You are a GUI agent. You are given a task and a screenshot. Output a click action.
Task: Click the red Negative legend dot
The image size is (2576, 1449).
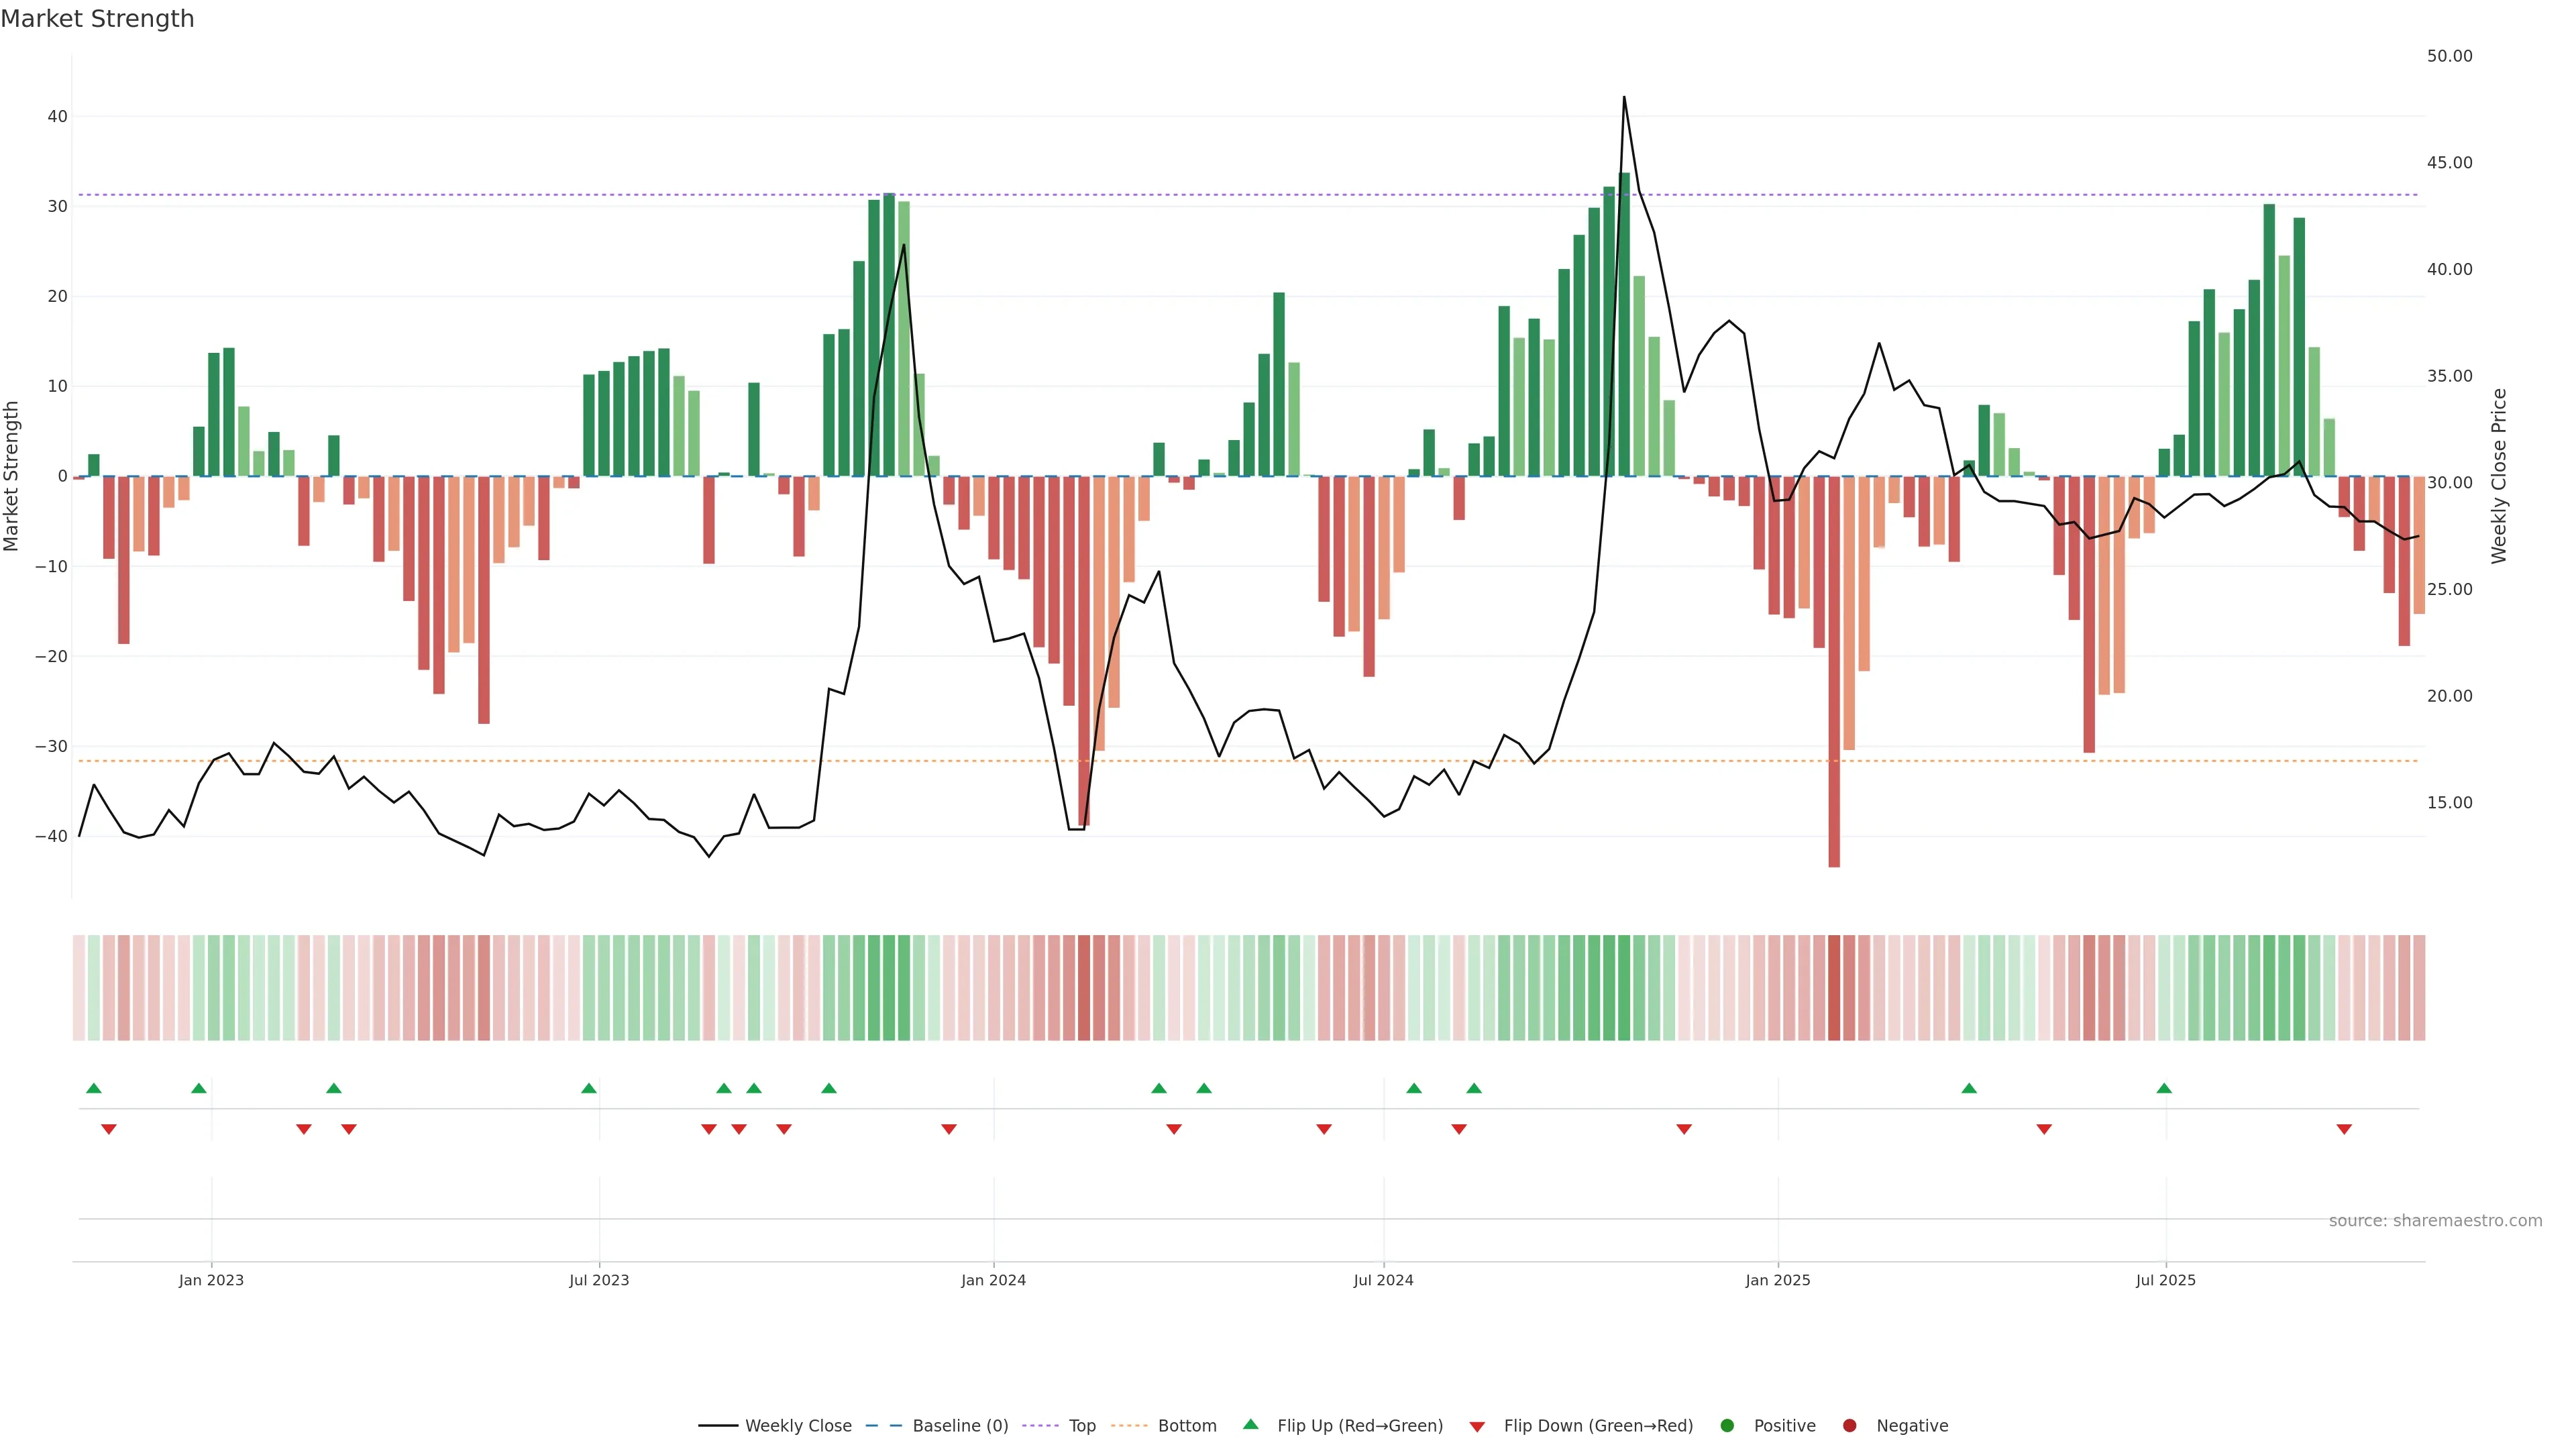[1849, 1426]
